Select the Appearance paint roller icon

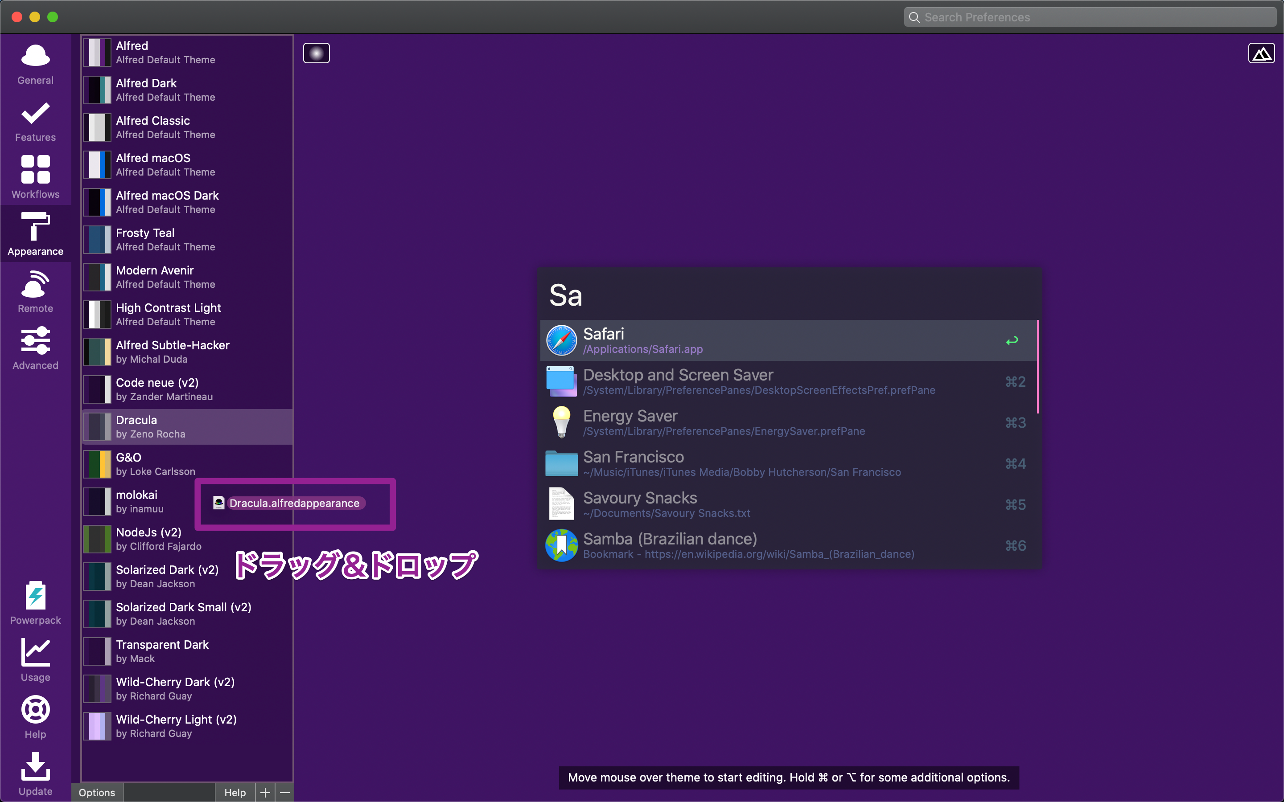tap(36, 226)
